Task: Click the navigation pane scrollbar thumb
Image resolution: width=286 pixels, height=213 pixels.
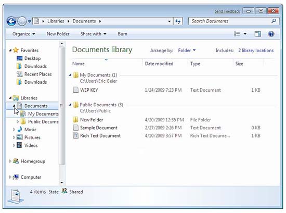Action: point(62,106)
